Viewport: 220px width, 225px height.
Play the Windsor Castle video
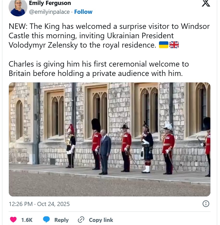[x=109, y=139]
